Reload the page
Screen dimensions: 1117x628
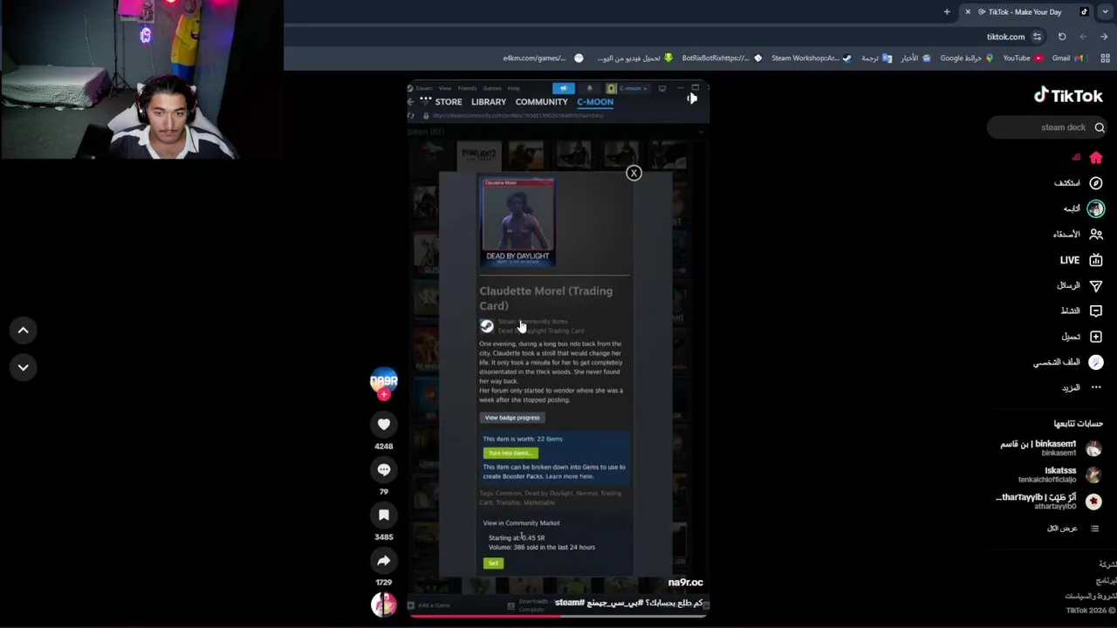(1062, 37)
